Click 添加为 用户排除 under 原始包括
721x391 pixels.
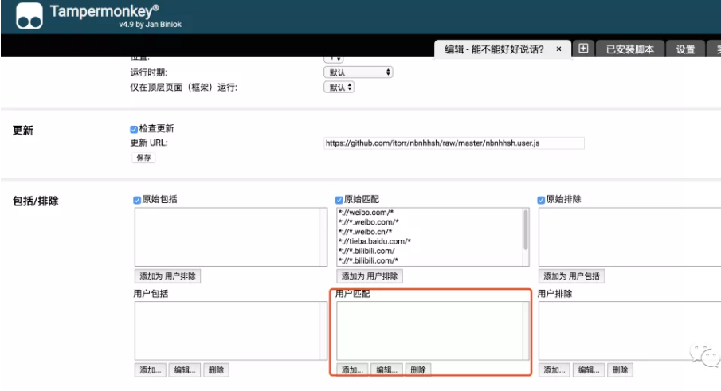pos(167,276)
